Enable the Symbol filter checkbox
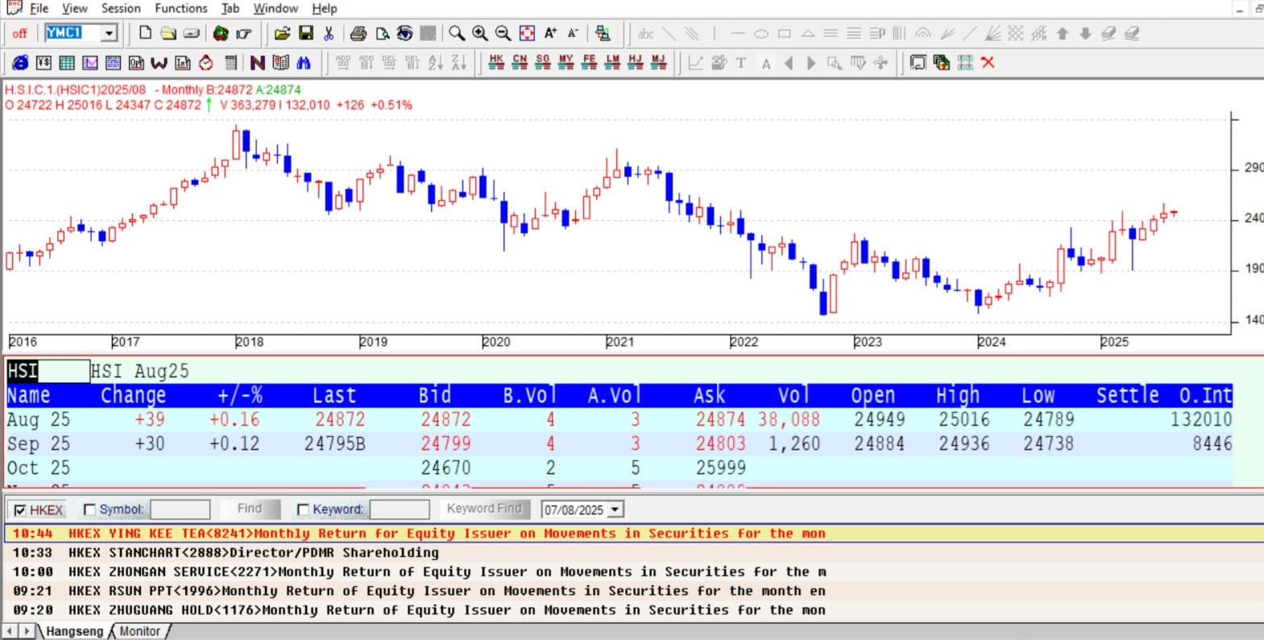The image size is (1264, 640). tap(89, 509)
